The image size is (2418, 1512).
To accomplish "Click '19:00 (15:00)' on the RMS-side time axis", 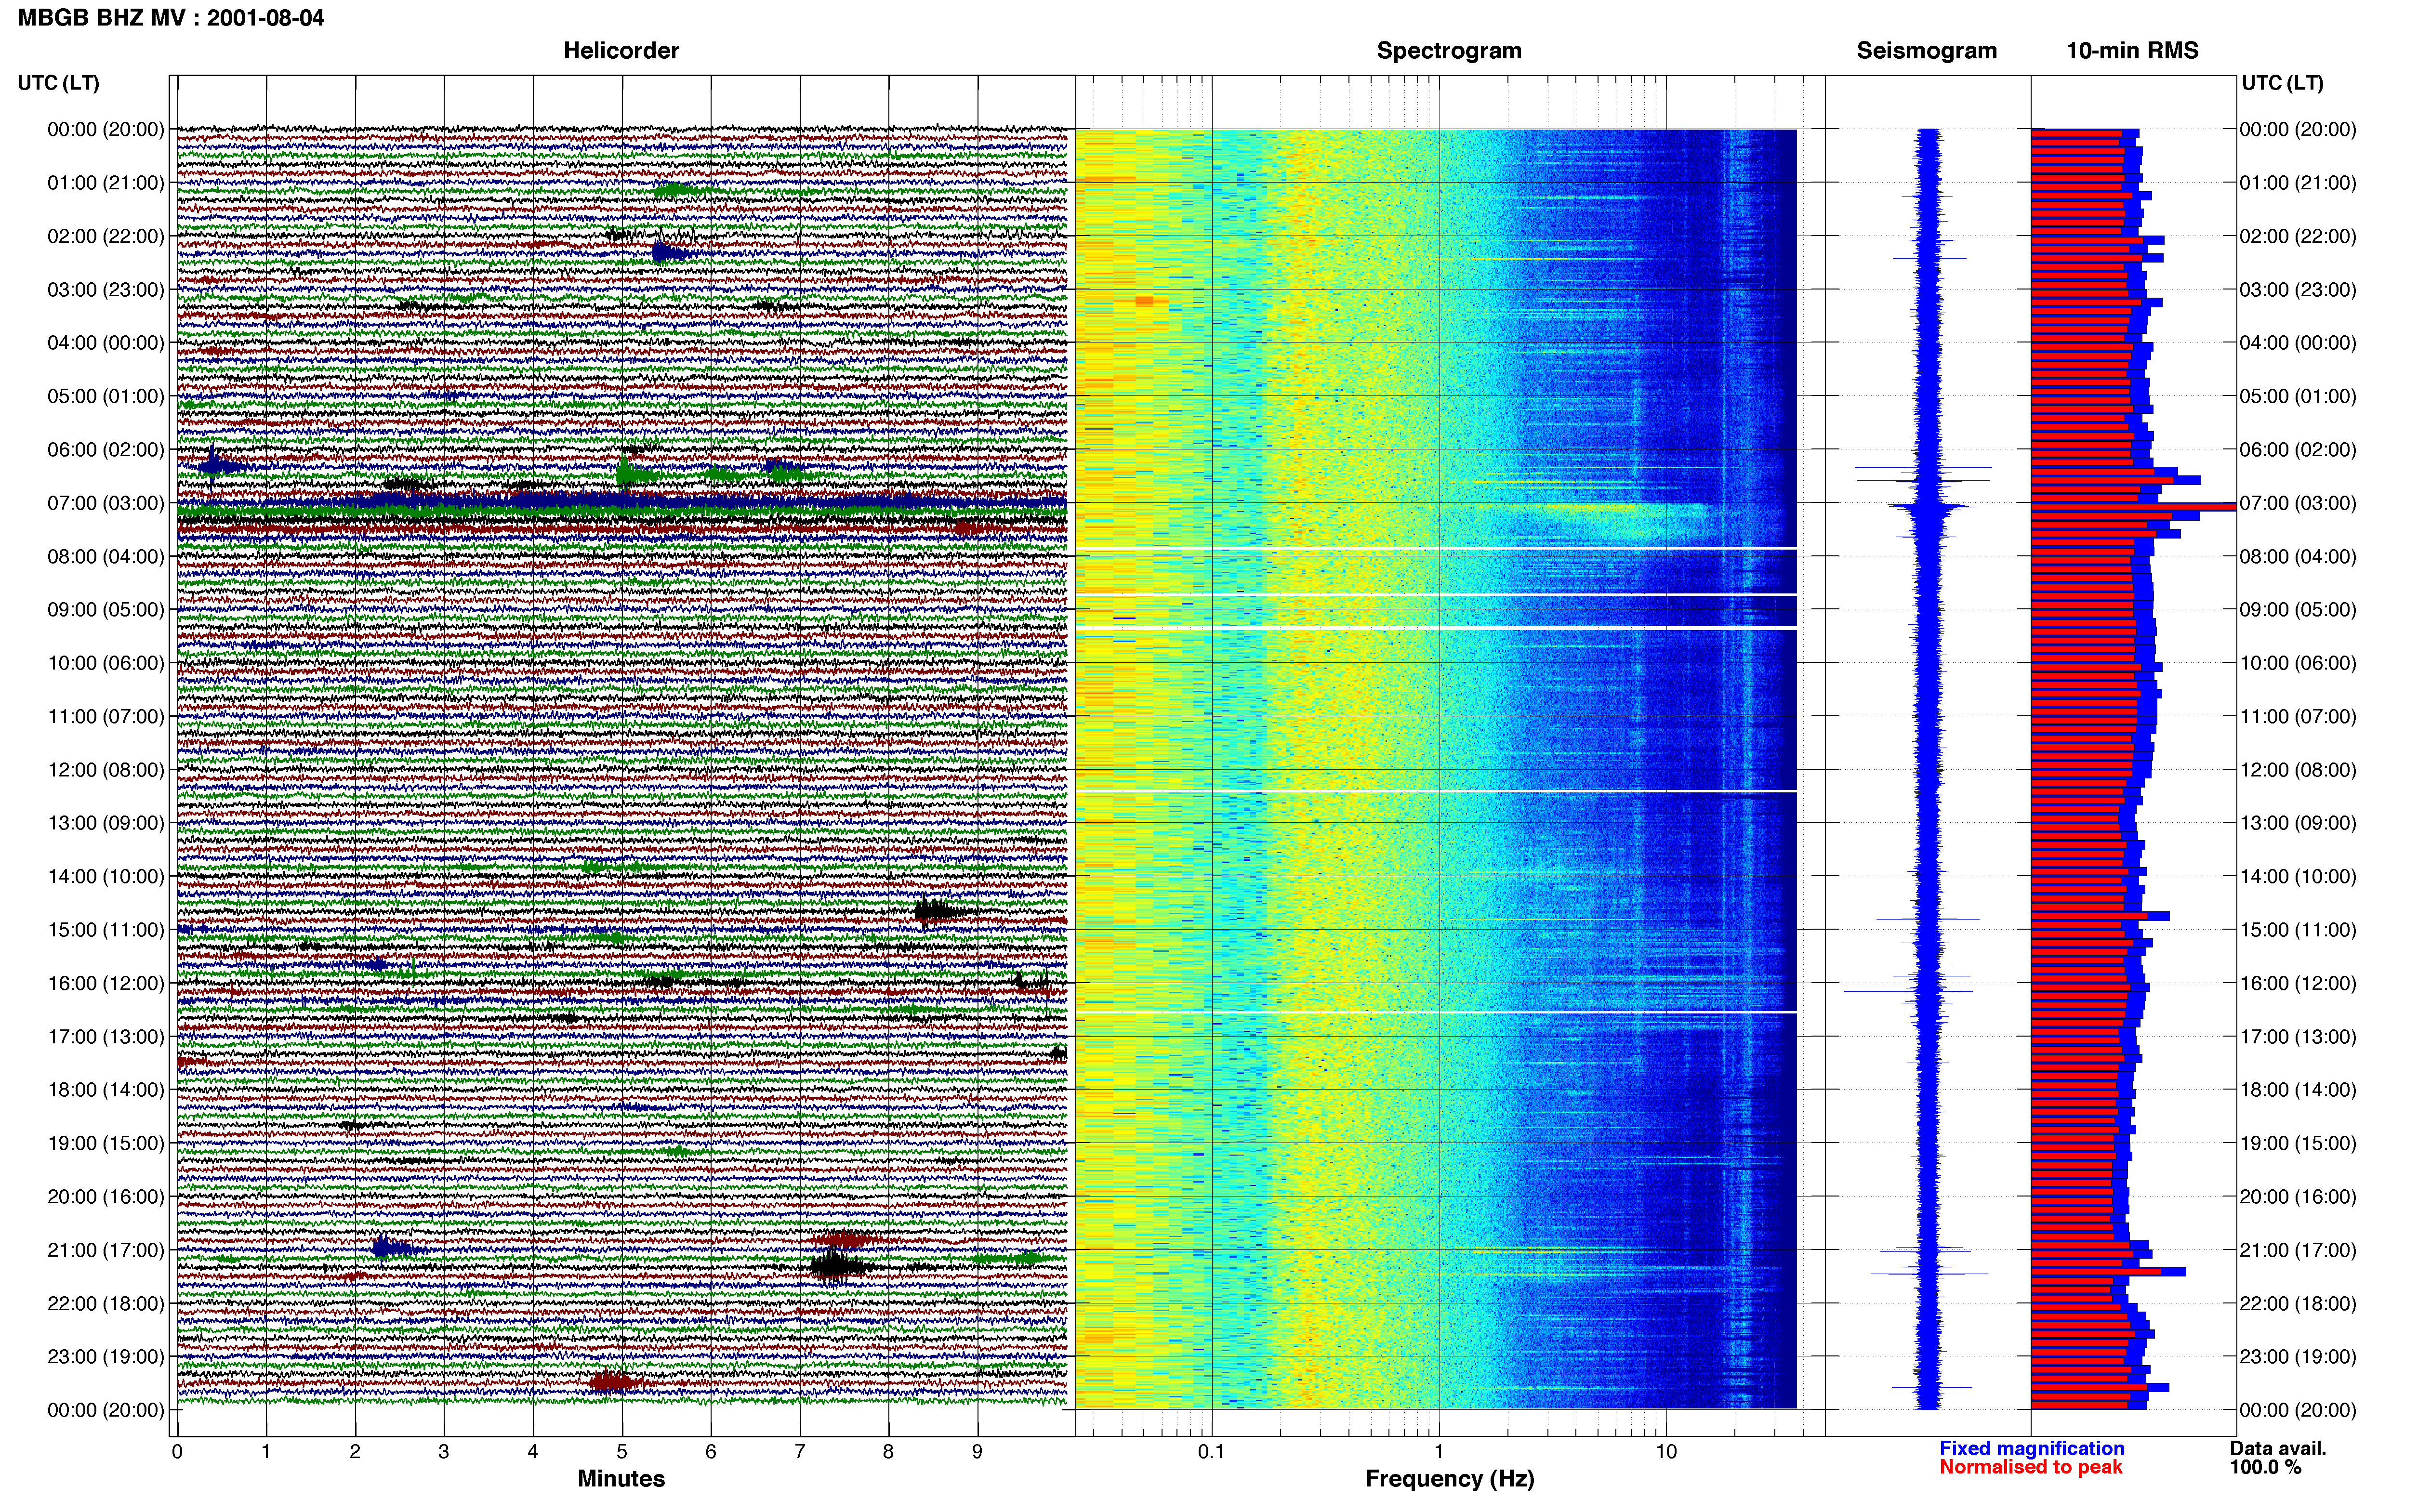I will pos(2298,1143).
